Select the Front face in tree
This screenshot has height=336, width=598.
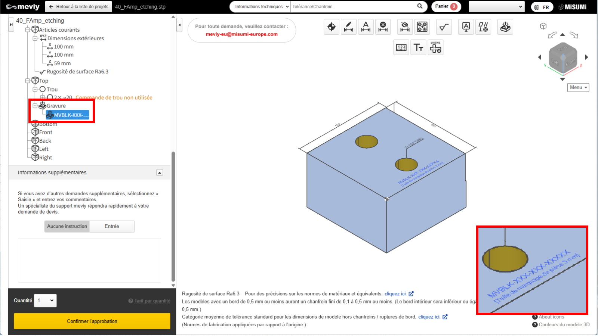click(46, 132)
